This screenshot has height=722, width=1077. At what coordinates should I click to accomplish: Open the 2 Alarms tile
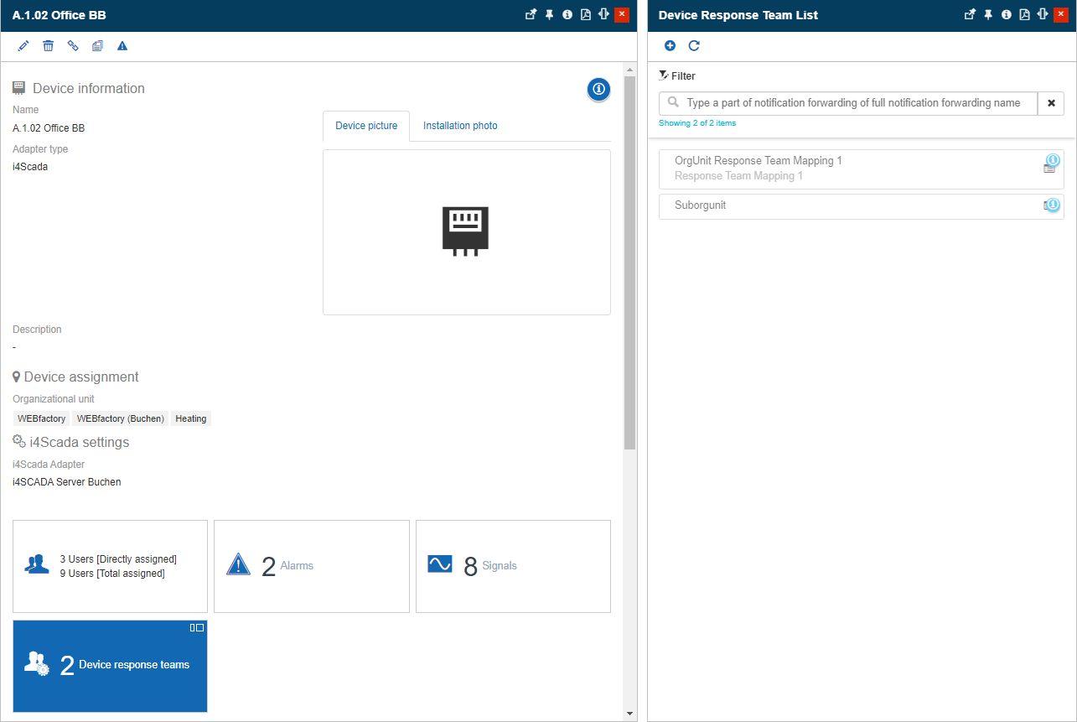coord(312,566)
